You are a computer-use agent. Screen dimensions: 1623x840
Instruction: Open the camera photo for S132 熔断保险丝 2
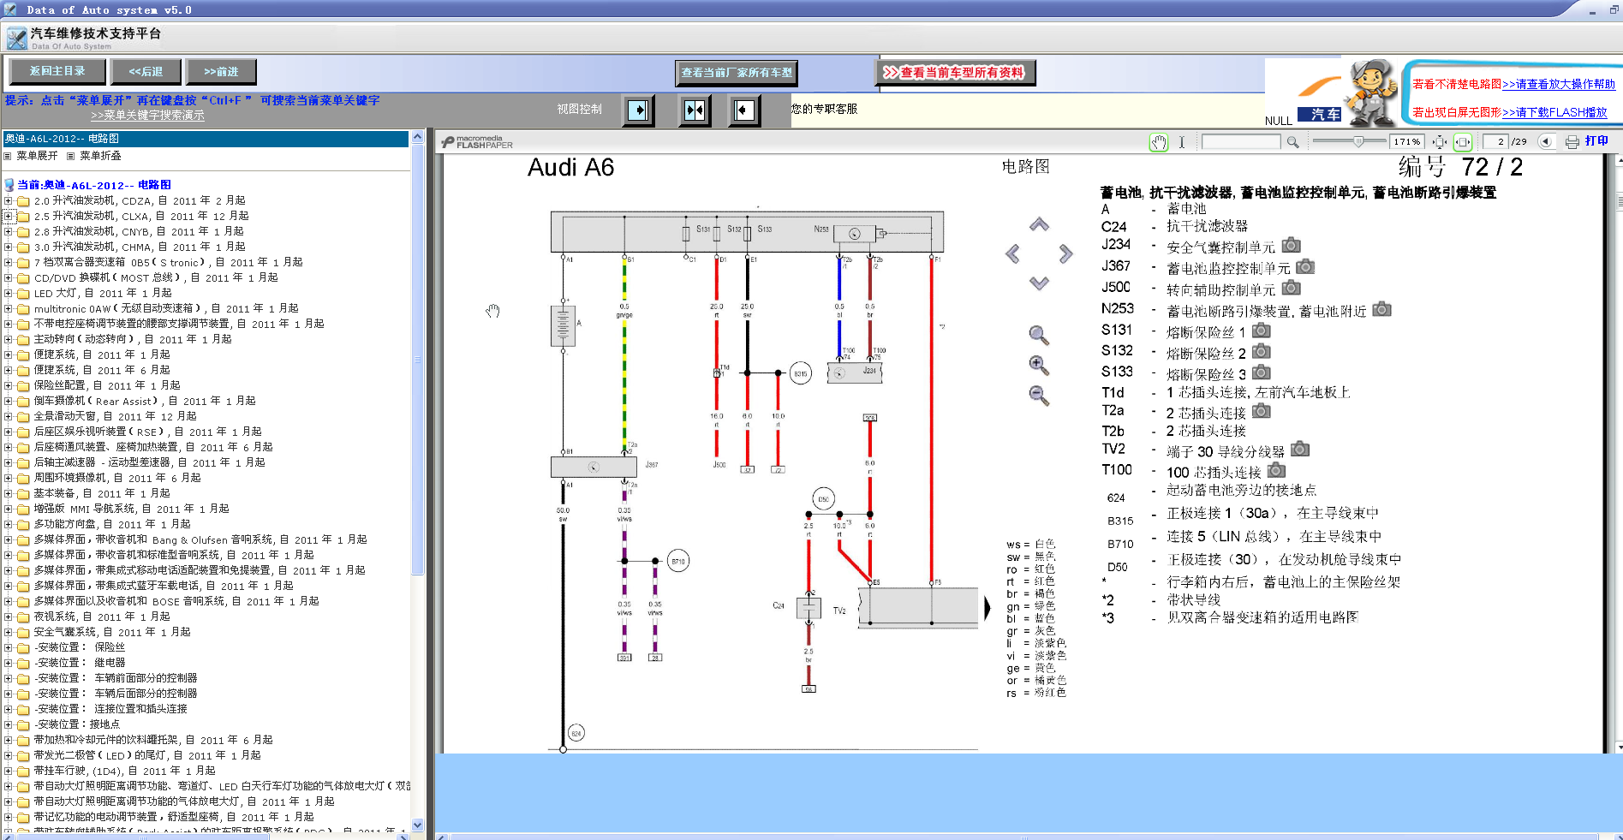pos(1261,351)
